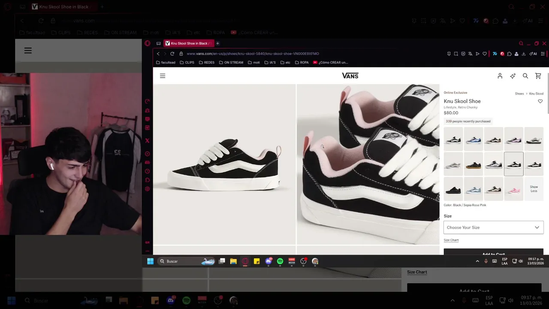This screenshot has height=309, width=549.
Task: Open the facultaad bookmark folder
Action: pos(166,63)
